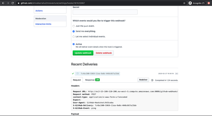
Task: Select 'Send me everything' radio button
Action: point(74,31)
